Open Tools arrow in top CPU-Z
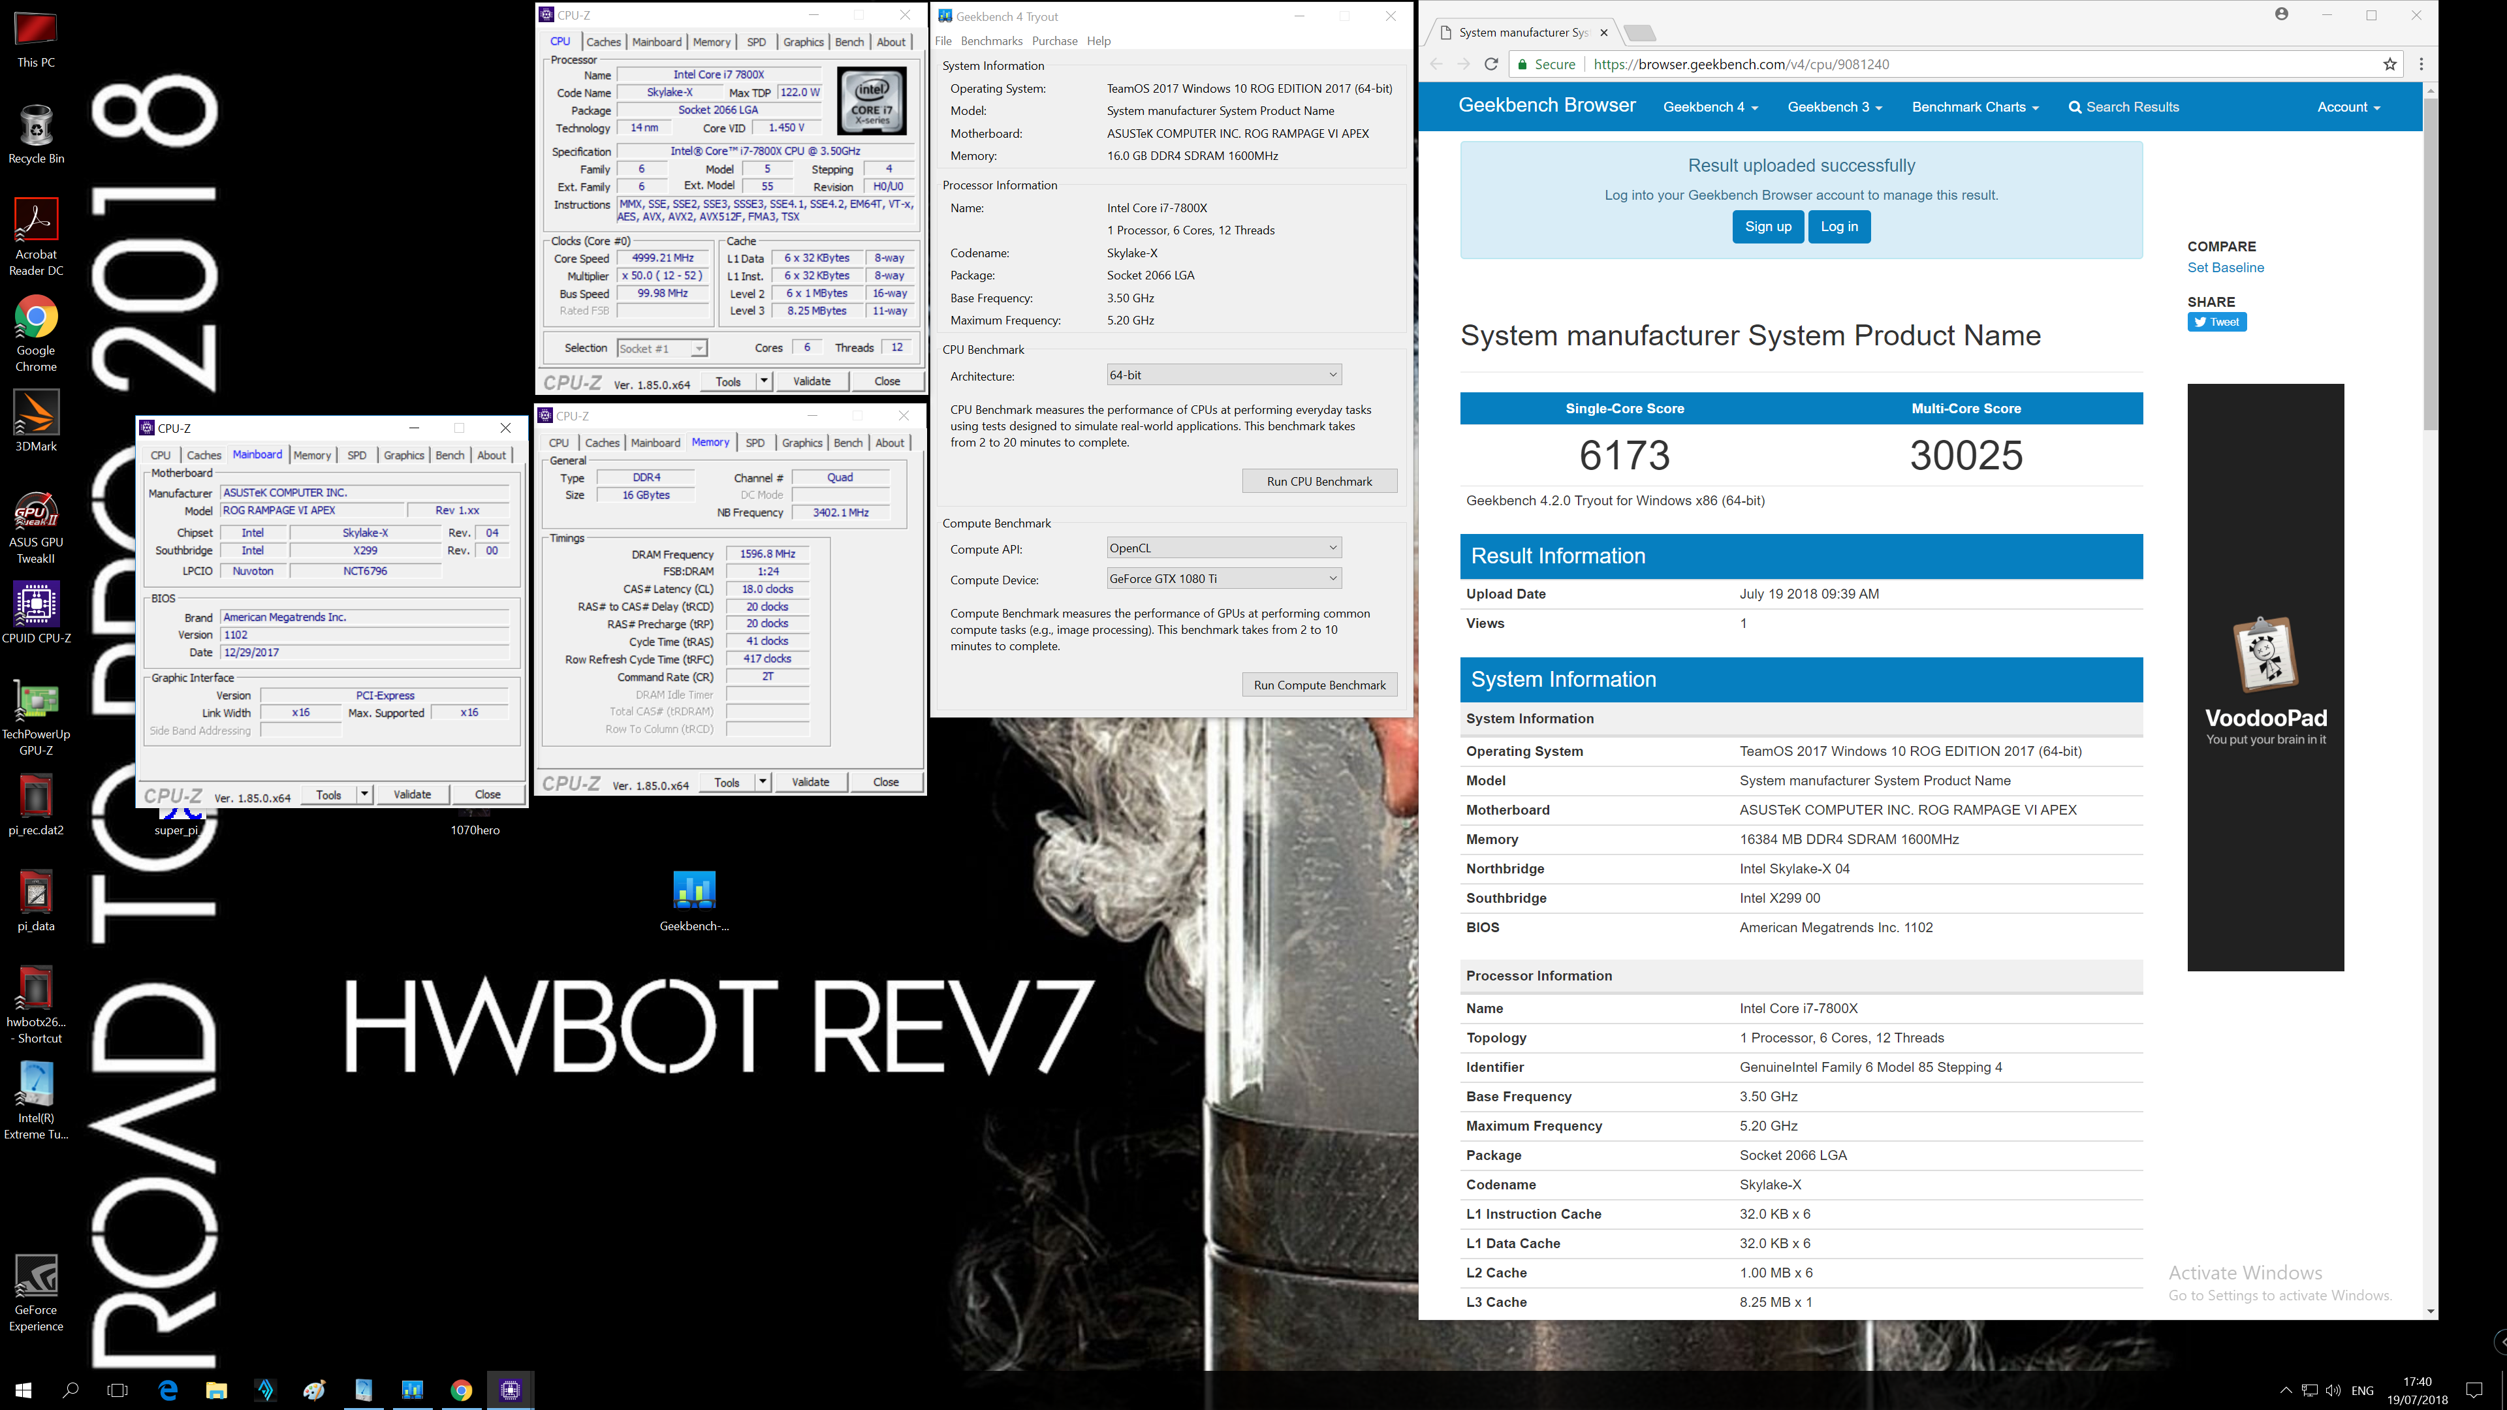This screenshot has height=1410, width=2507. click(x=764, y=381)
